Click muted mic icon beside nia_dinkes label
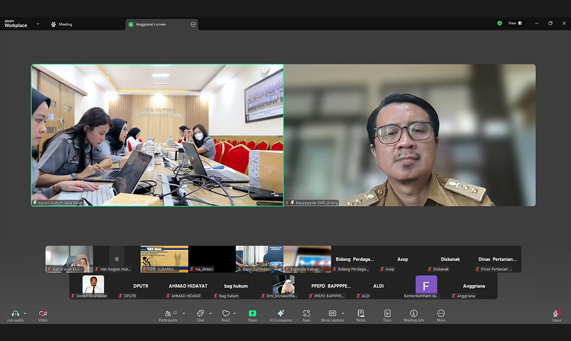The width and height of the screenshot is (571, 341). (x=191, y=269)
